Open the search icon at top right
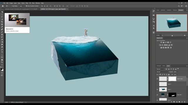 pyautogui.click(x=179, y=6)
